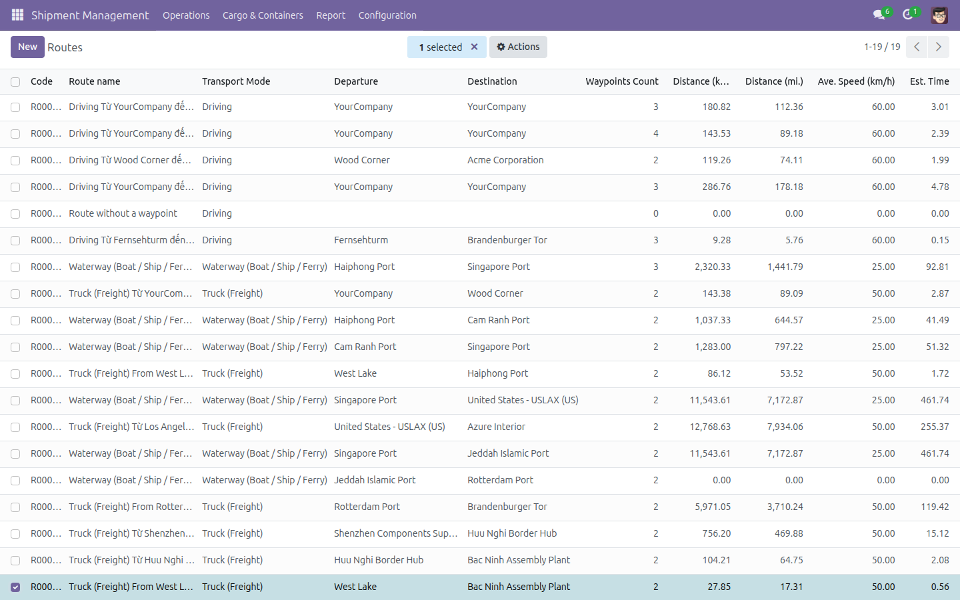Screen dimensions: 960x600
Task: Open the user avatar menu
Action: pyautogui.click(x=939, y=15)
